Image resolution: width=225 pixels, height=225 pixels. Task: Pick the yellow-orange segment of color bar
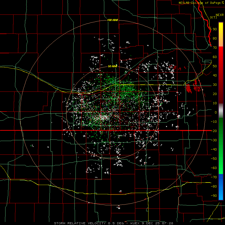point(221,34)
